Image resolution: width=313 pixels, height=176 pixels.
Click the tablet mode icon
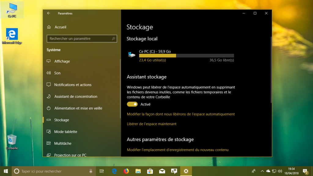click(49, 131)
